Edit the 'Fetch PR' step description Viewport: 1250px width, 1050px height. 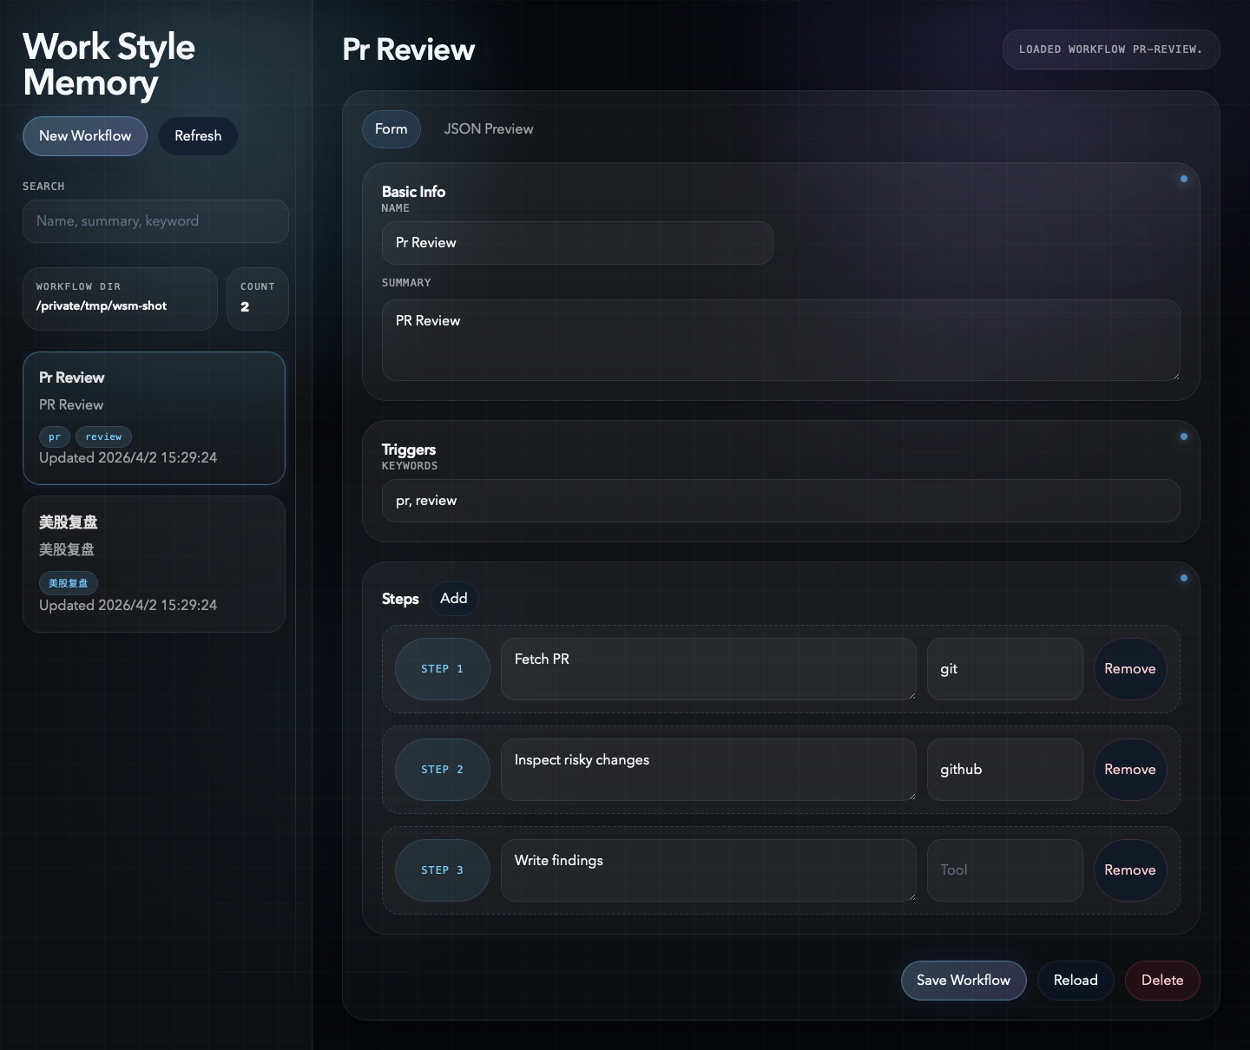pos(708,669)
